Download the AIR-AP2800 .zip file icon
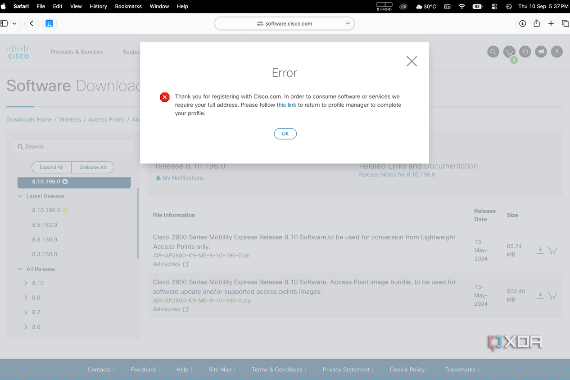The image size is (570, 380). click(x=540, y=295)
